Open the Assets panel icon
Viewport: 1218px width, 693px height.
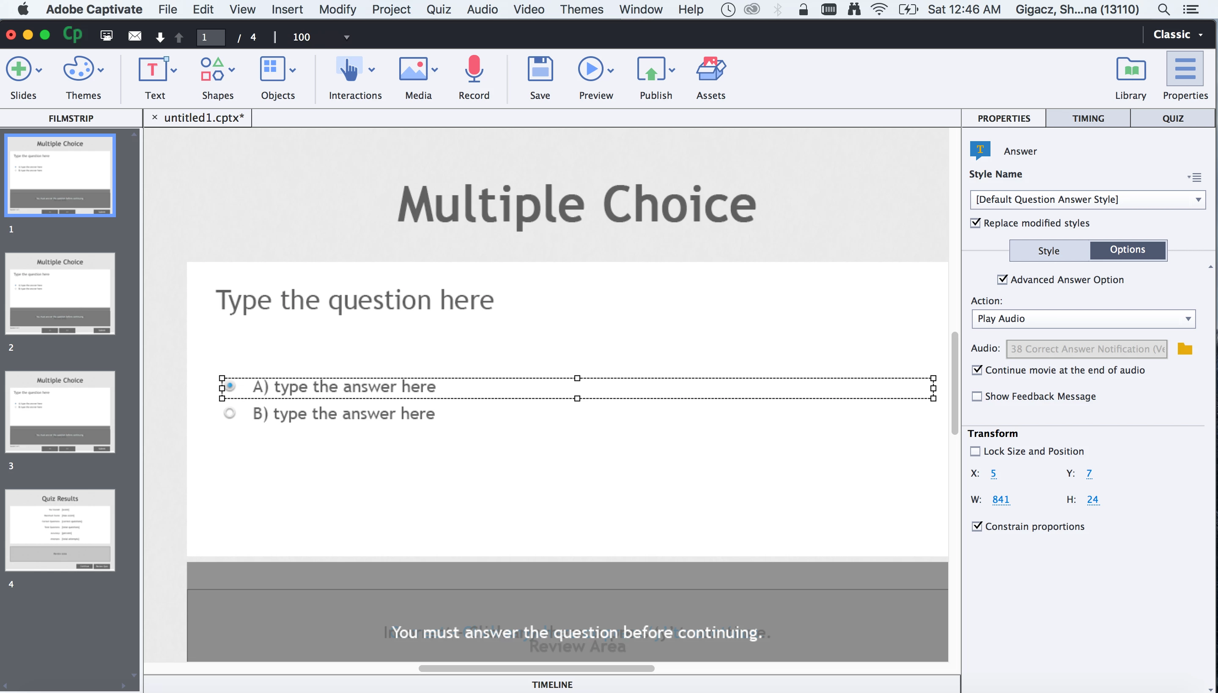click(x=710, y=70)
